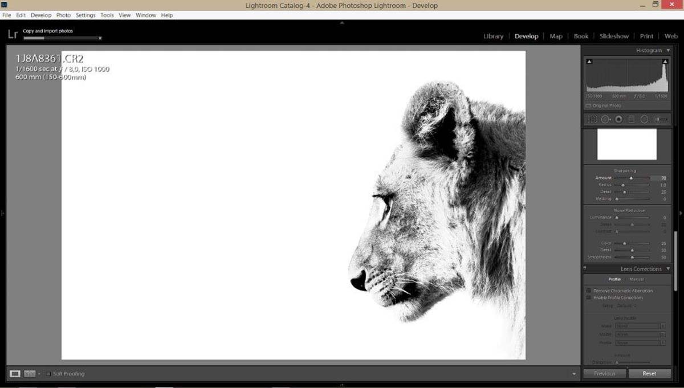Enable Remove Chromatic Aberration checkbox
Screen dimensions: 684x388
589,291
